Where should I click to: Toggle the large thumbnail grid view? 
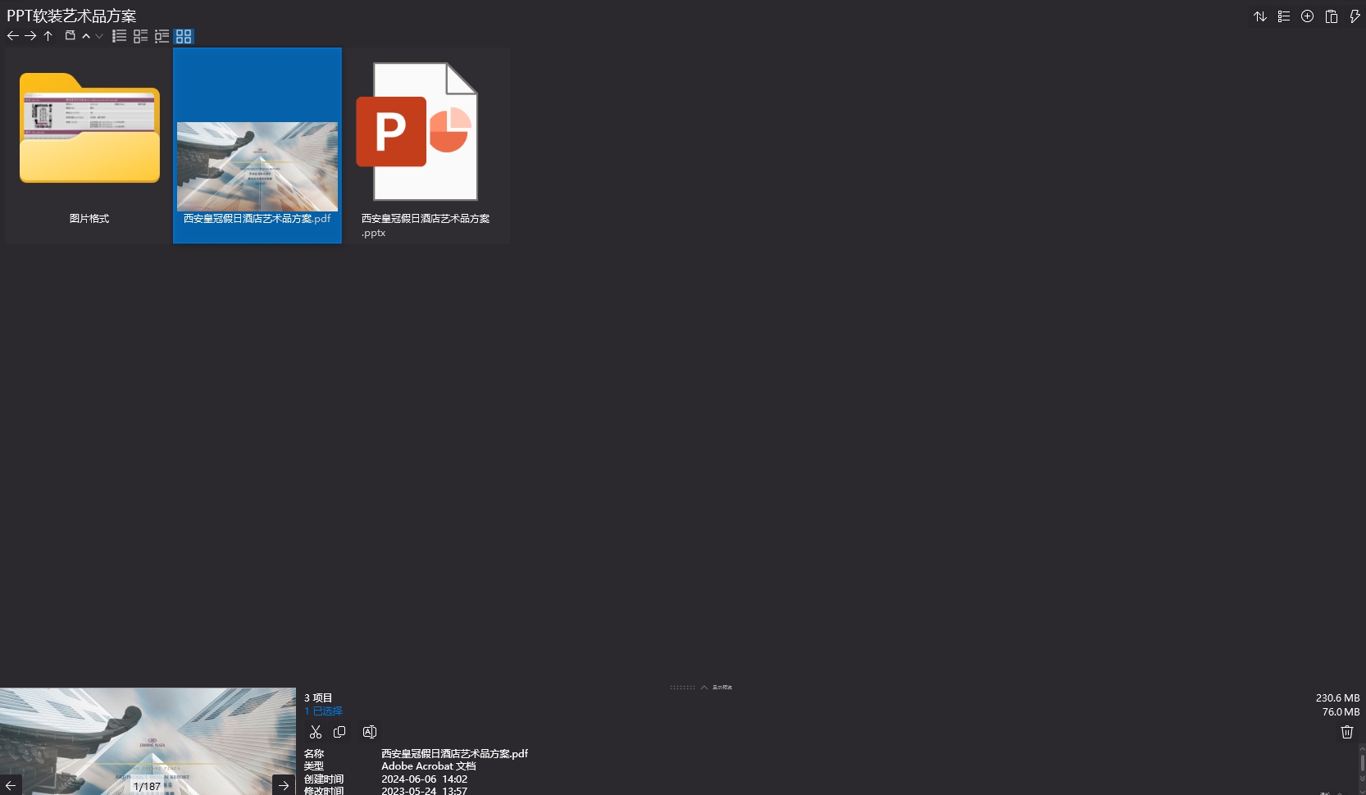pyautogui.click(x=184, y=36)
